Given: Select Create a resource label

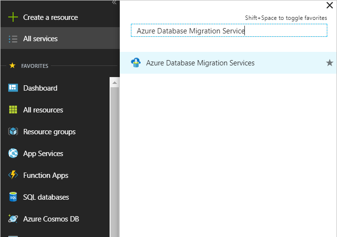Looking at the screenshot, I should pyautogui.click(x=50, y=17).
